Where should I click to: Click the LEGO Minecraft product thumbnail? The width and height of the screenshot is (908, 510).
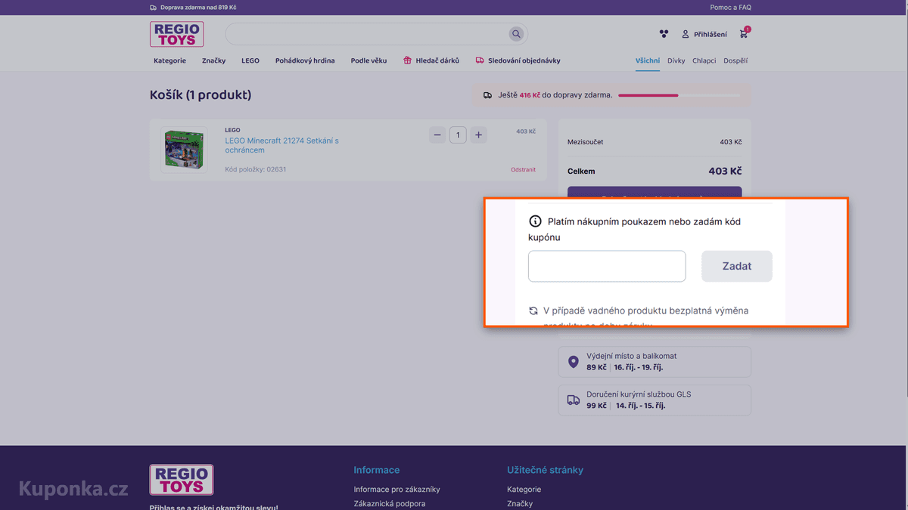[x=185, y=150]
